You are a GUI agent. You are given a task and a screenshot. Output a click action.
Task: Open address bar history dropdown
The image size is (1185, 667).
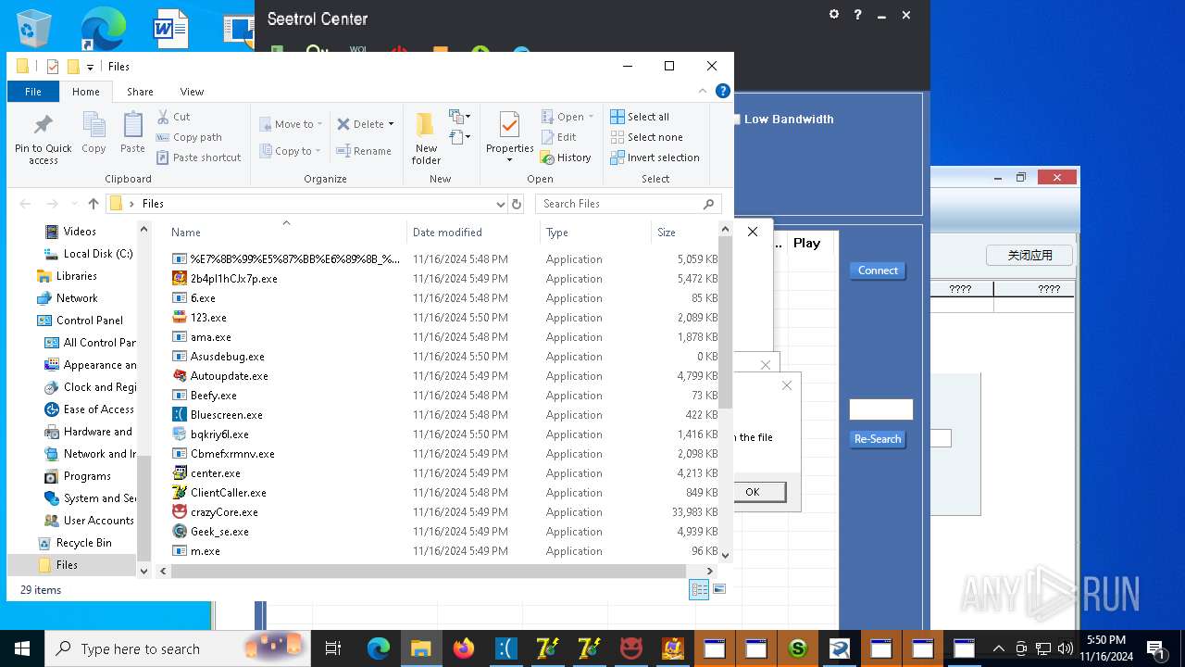coord(501,204)
